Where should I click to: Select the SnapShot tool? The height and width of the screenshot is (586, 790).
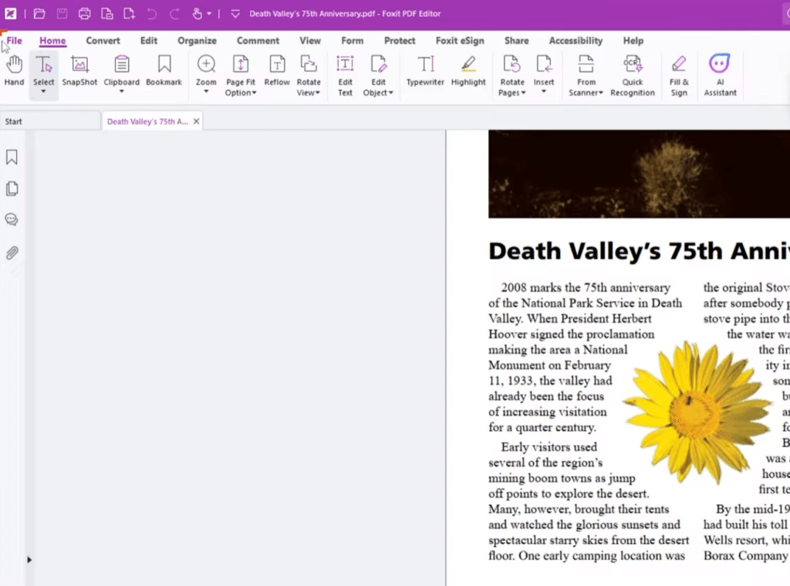coord(79,73)
